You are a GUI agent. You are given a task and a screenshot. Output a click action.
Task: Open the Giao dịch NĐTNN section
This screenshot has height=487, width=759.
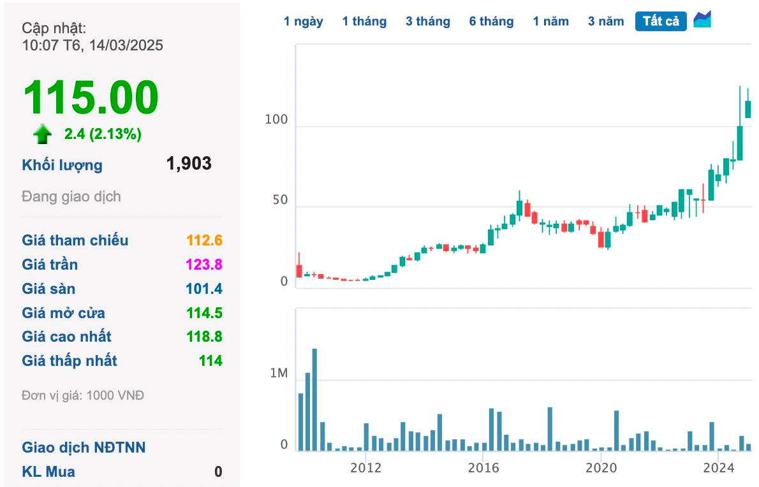click(x=84, y=447)
